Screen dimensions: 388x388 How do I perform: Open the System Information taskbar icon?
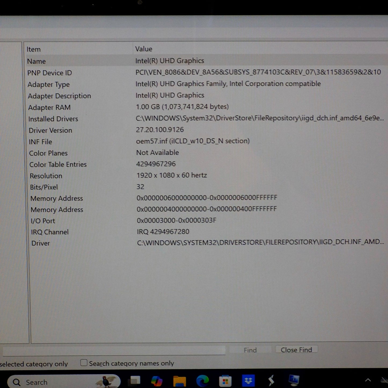[x=294, y=380]
